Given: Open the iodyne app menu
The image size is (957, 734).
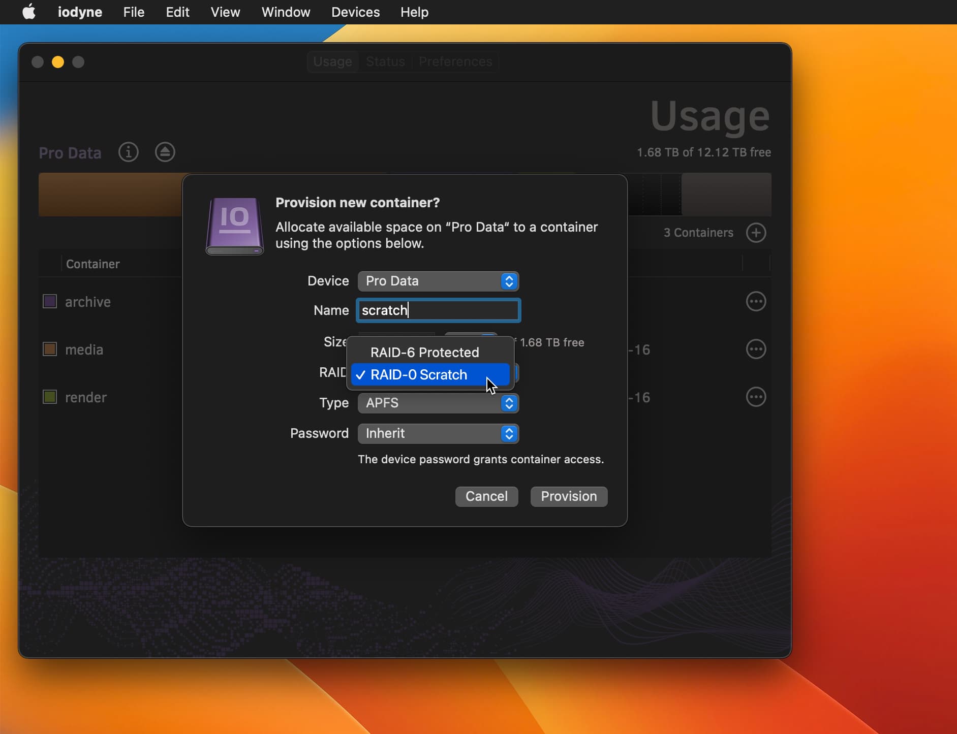Looking at the screenshot, I should click(80, 12).
